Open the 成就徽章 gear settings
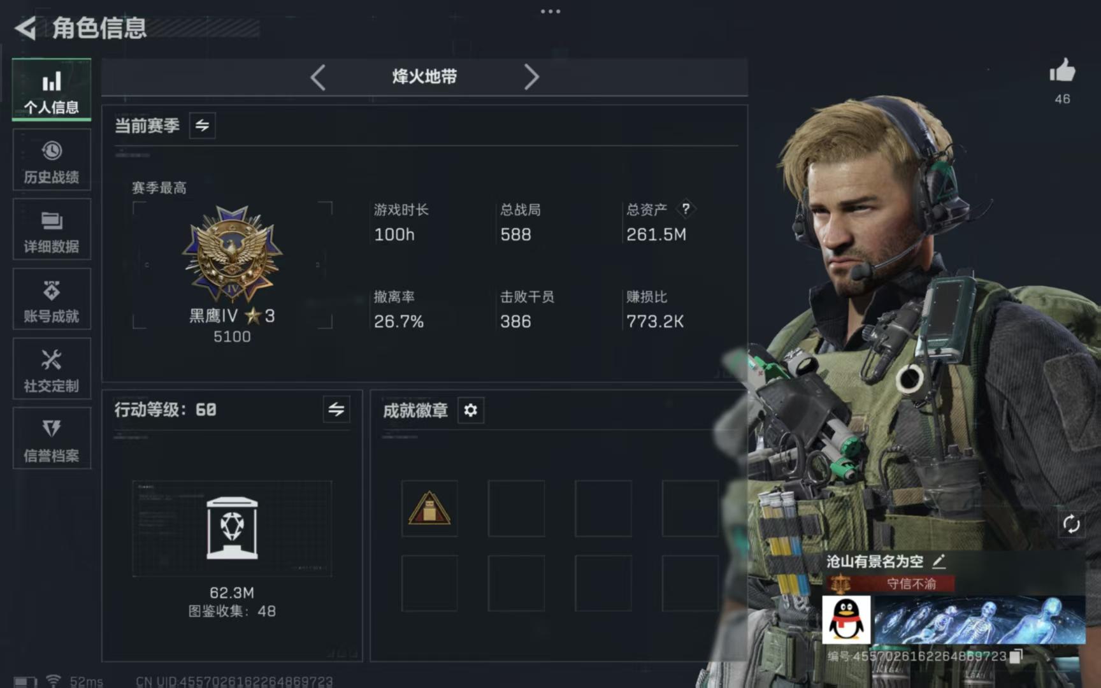Image resolution: width=1101 pixels, height=688 pixels. [x=471, y=410]
